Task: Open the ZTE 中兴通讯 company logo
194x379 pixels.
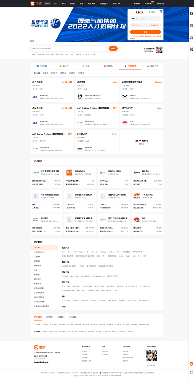Action: [36, 172]
